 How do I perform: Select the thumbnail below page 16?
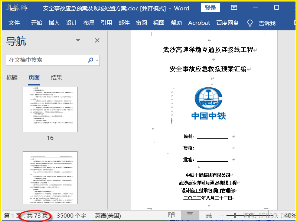[x=50, y=178]
